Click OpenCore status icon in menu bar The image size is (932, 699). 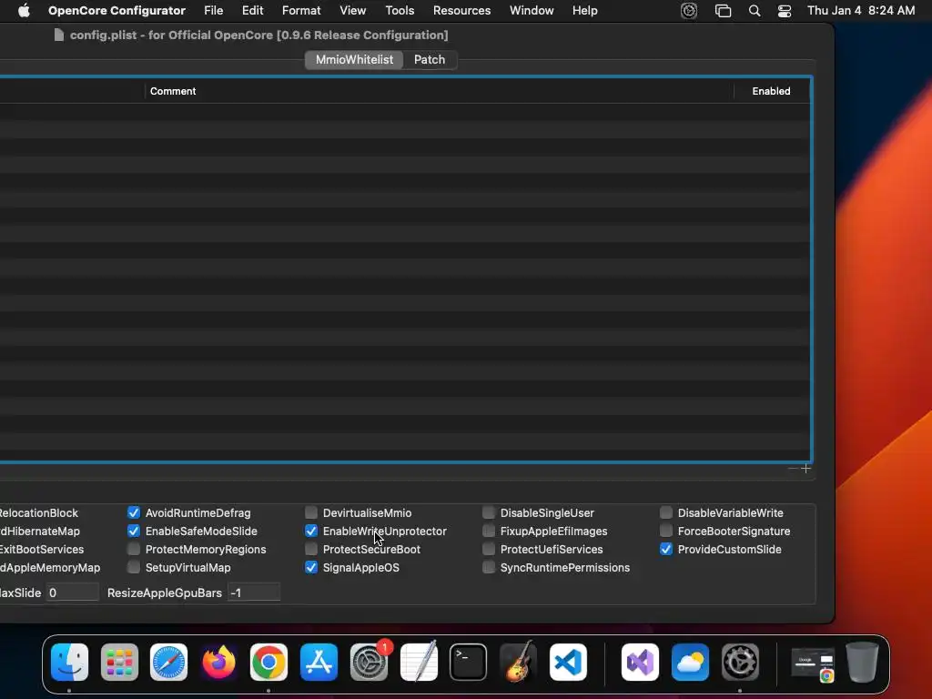coord(689,10)
